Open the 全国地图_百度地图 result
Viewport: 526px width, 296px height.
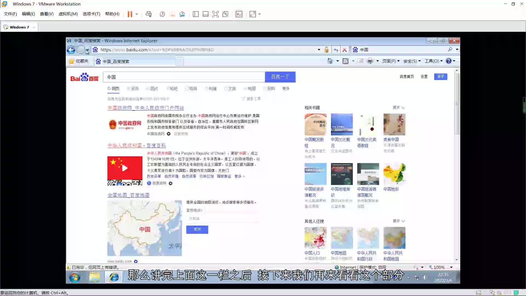tap(128, 195)
